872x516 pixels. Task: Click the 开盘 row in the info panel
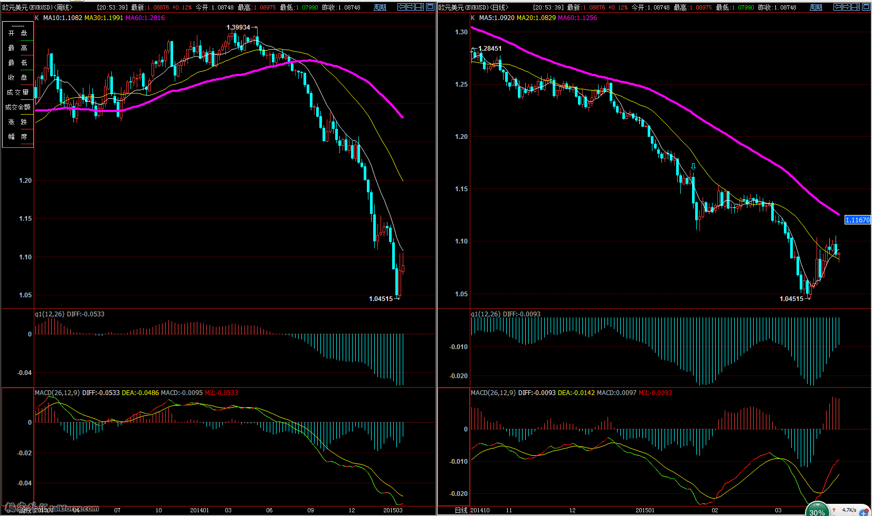tap(18, 33)
